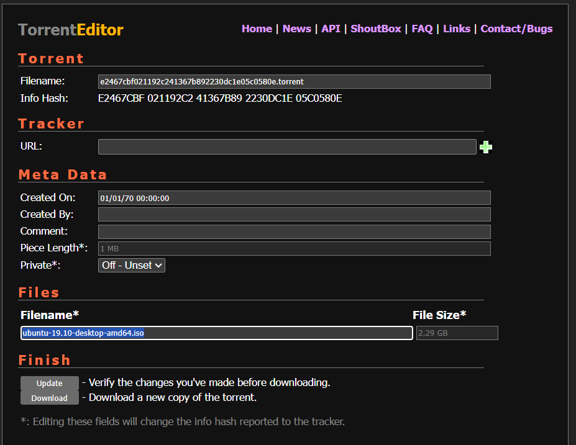Click the ubuntu-19.10-desktop-amd64.iso filename field

point(216,333)
